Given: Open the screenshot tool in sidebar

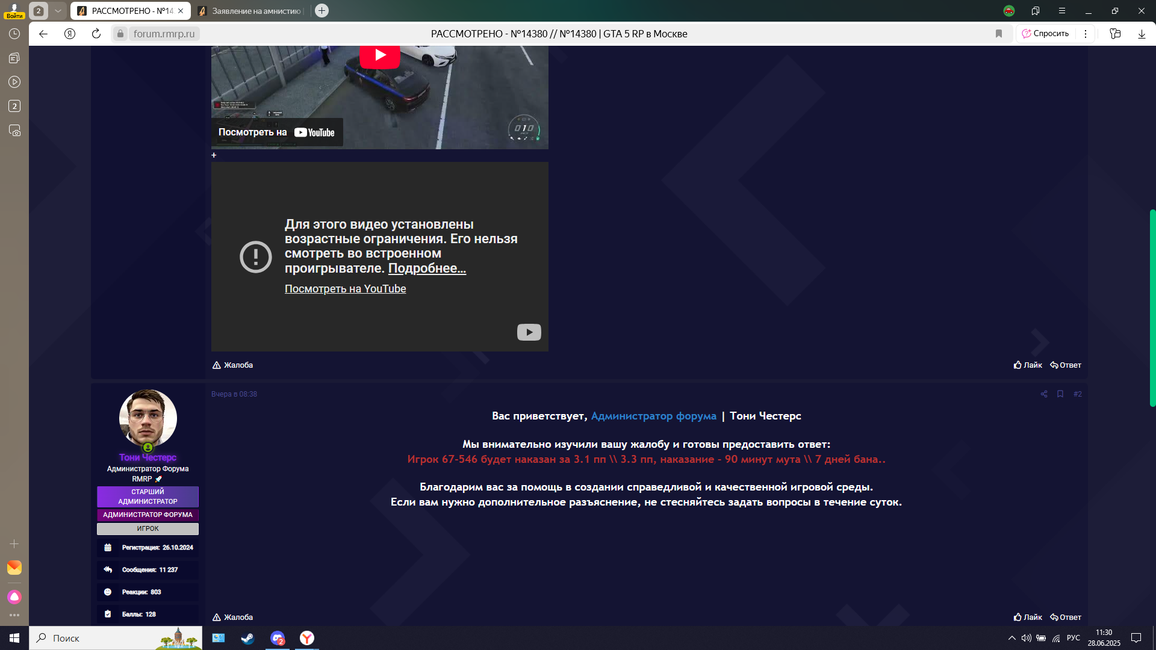Looking at the screenshot, I should [x=14, y=131].
